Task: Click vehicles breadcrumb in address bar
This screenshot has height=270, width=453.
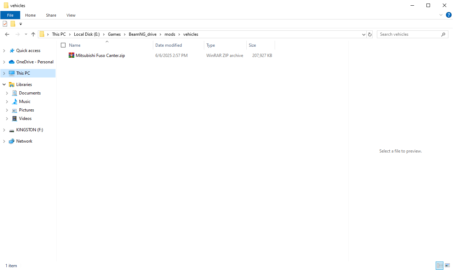Action: 191,34
